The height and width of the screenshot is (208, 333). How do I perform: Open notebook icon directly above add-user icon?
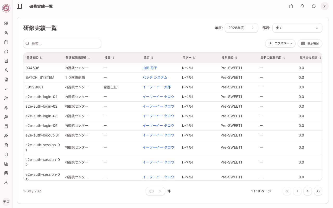[x=6, y=126]
